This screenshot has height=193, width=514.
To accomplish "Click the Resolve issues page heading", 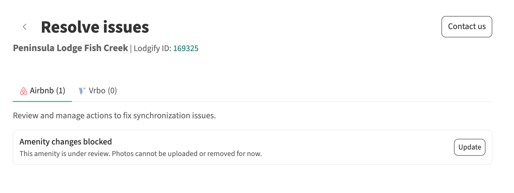I will pos(95,27).
